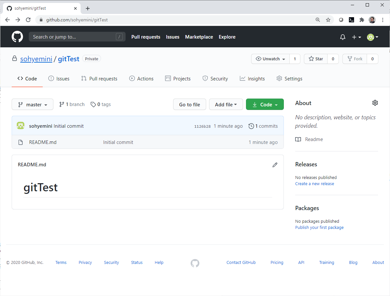Open the user avatar menu
The width and height of the screenshot is (390, 296).
coord(373,37)
